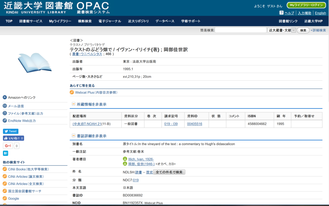Open the material ID 00405516 link
329x206 pixels.
point(194,124)
